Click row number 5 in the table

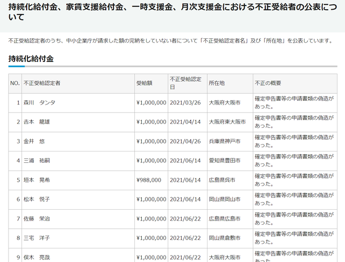pos(18,180)
